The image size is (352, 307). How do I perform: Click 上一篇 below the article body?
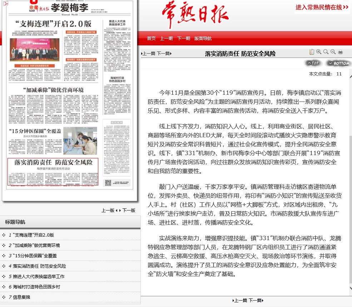click(240, 301)
